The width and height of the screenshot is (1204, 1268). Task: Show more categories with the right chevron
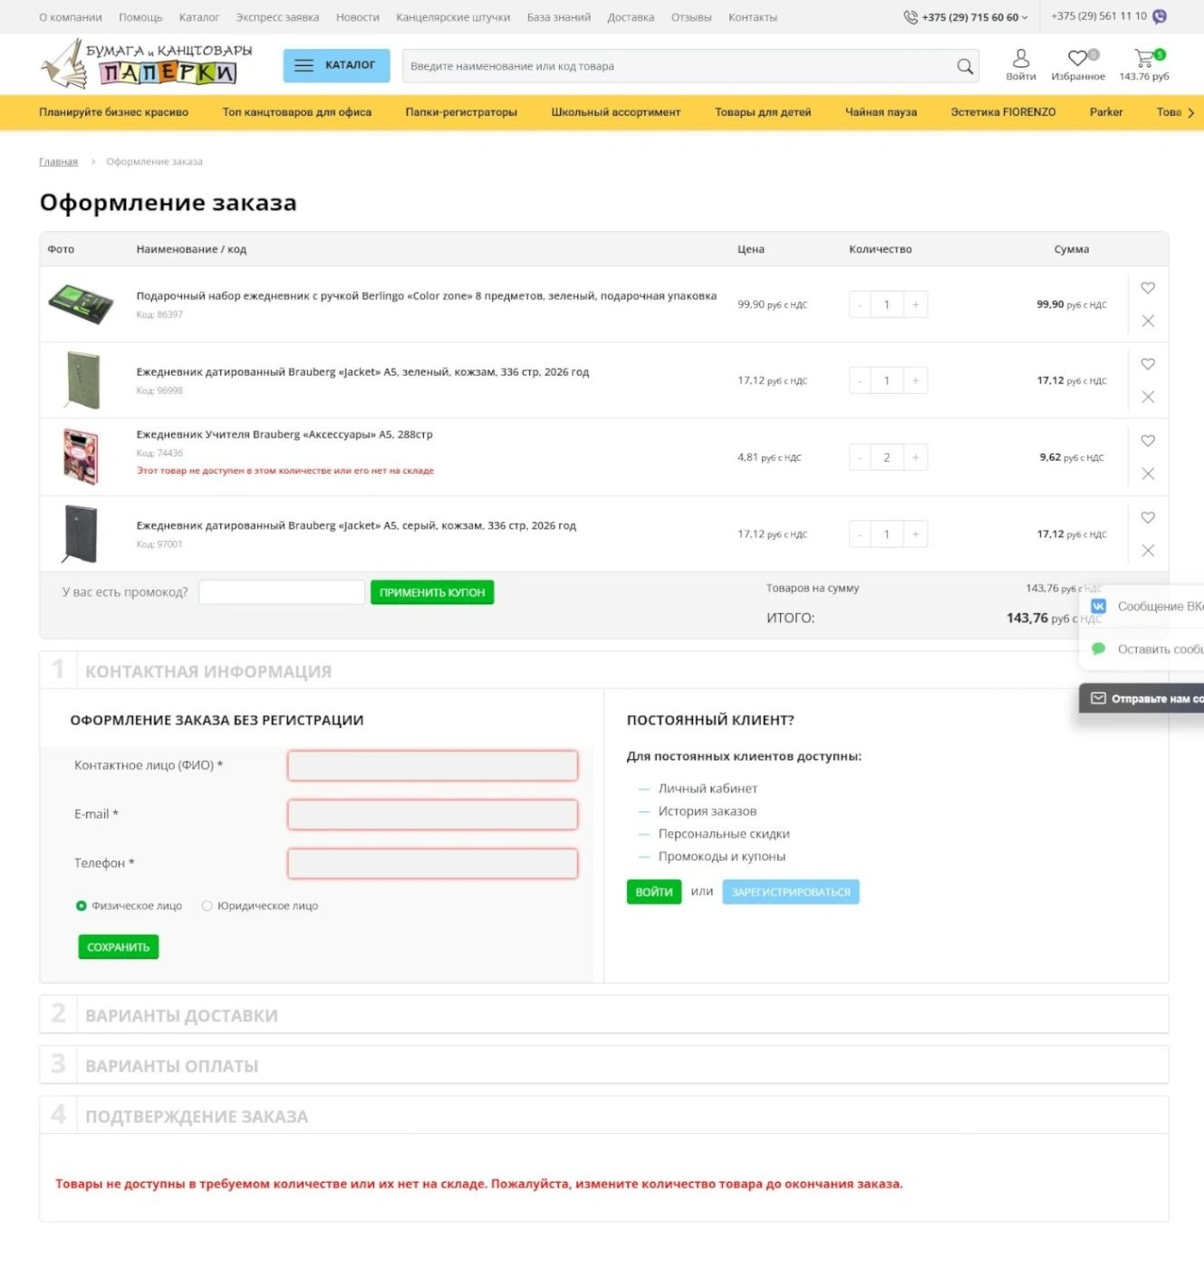(x=1190, y=112)
